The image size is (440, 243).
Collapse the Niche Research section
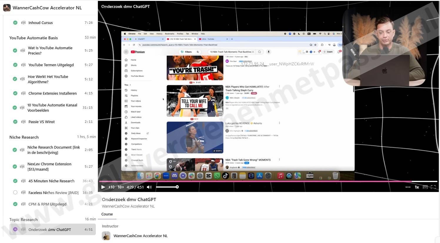24,137
